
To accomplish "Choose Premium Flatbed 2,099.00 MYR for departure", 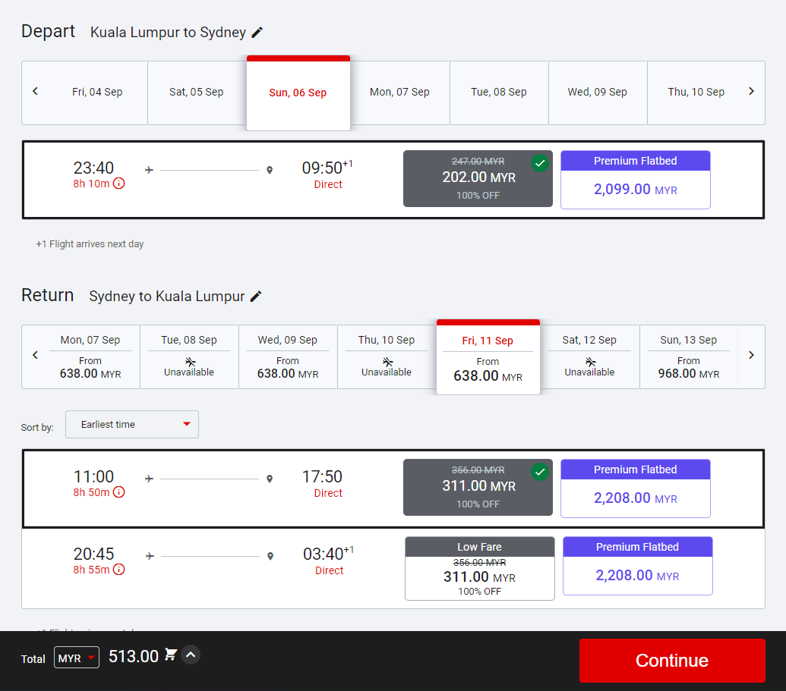I will (x=635, y=180).
